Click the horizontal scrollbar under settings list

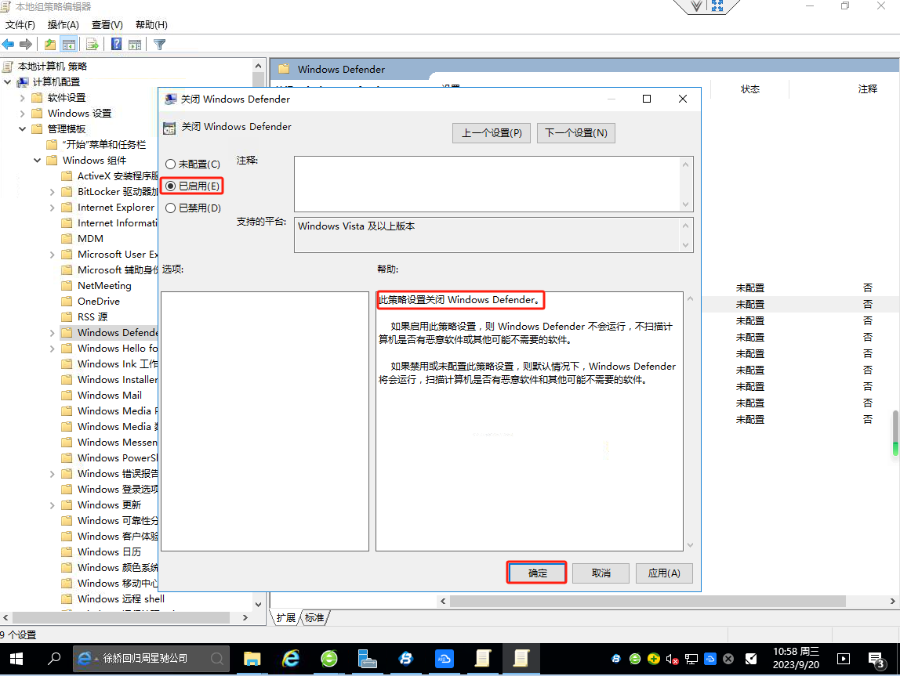[648, 601]
